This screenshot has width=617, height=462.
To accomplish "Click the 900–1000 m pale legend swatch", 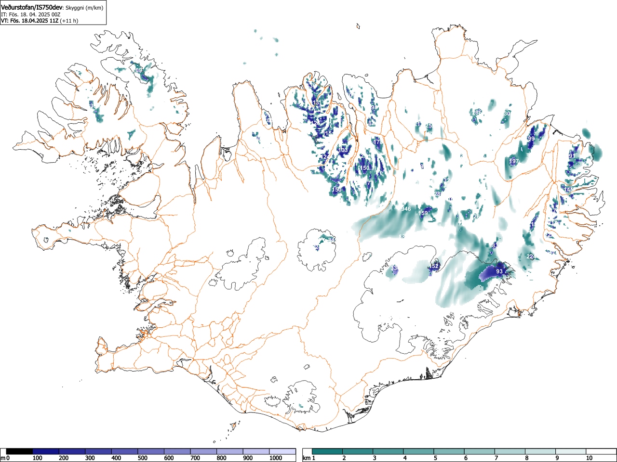I will [x=256, y=451].
